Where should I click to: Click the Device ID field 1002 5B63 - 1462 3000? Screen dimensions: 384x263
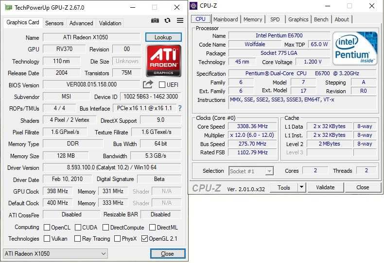tap(151, 97)
